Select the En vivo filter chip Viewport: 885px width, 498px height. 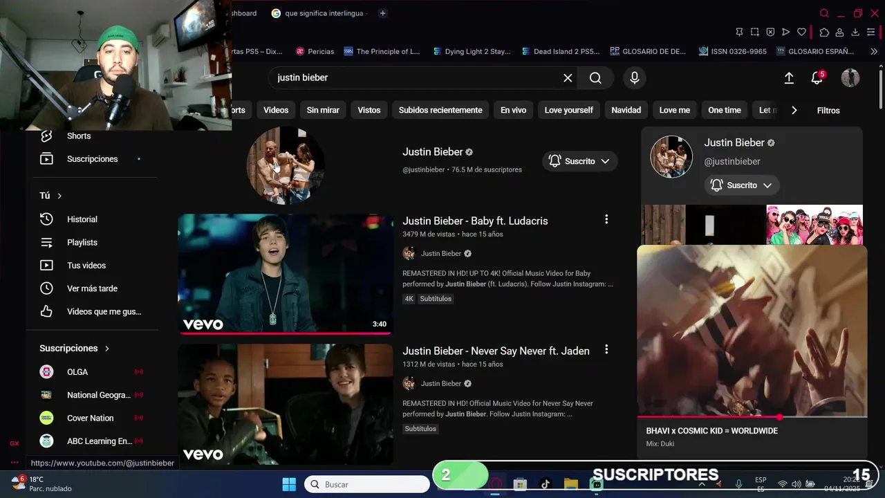pyautogui.click(x=513, y=110)
